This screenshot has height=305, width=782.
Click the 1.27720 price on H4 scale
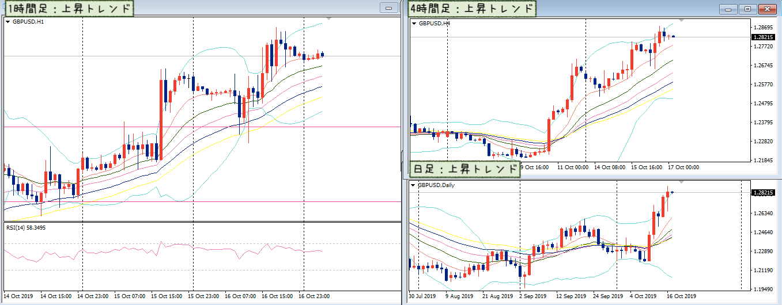tap(762, 46)
